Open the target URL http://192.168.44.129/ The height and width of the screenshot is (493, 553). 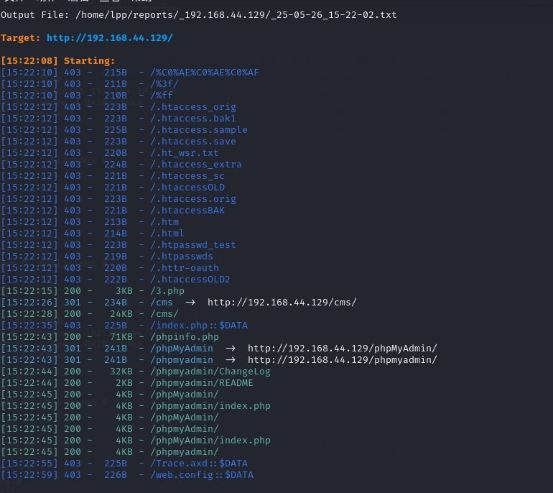pos(109,37)
